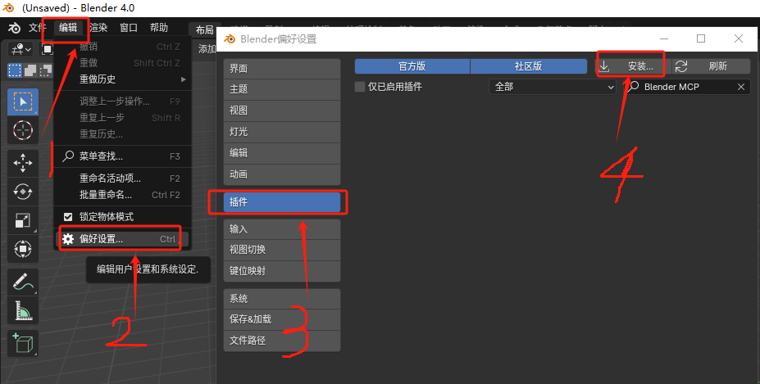Select the 系统 preferences section
Image resolution: width=760 pixels, height=384 pixels.
281,299
